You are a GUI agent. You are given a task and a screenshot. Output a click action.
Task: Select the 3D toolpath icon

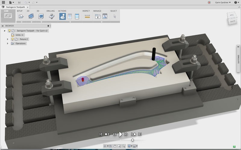pos(41,16)
